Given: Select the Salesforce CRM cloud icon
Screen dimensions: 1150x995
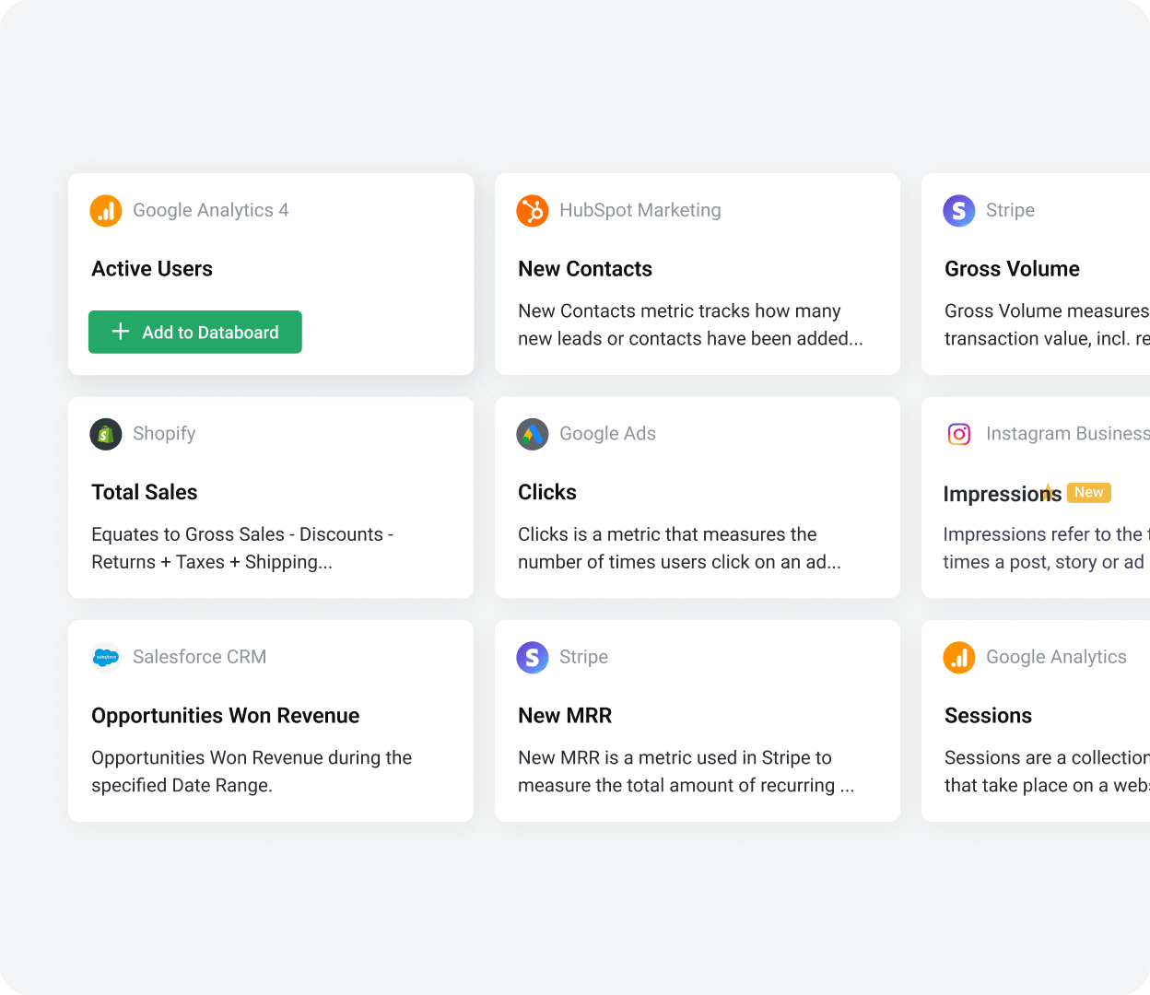Looking at the screenshot, I should 106,658.
